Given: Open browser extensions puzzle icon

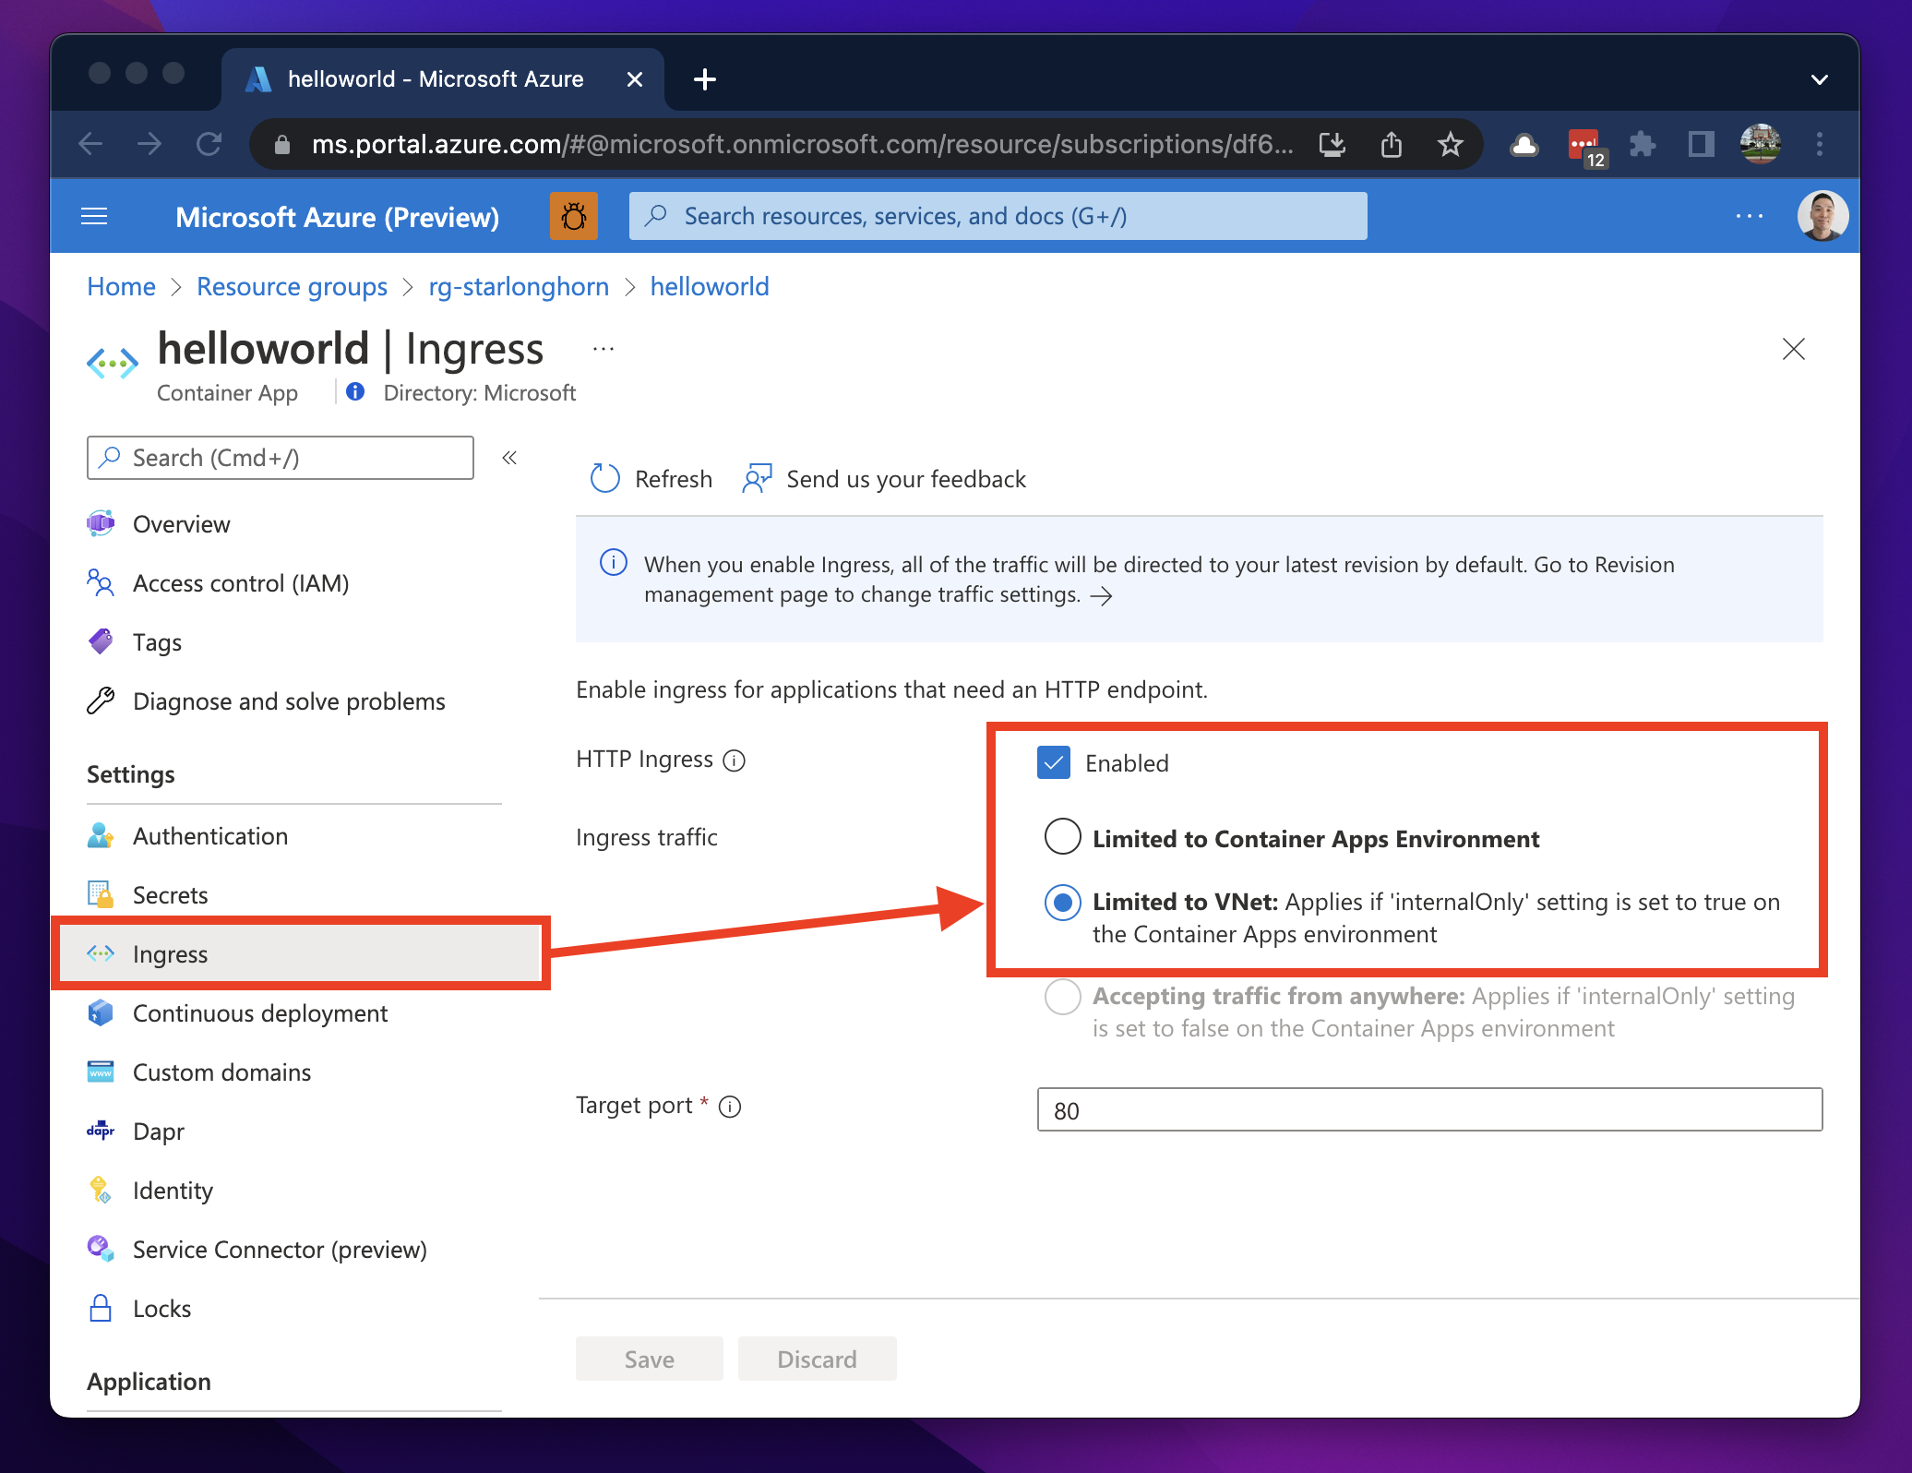Looking at the screenshot, I should coord(1642,144).
